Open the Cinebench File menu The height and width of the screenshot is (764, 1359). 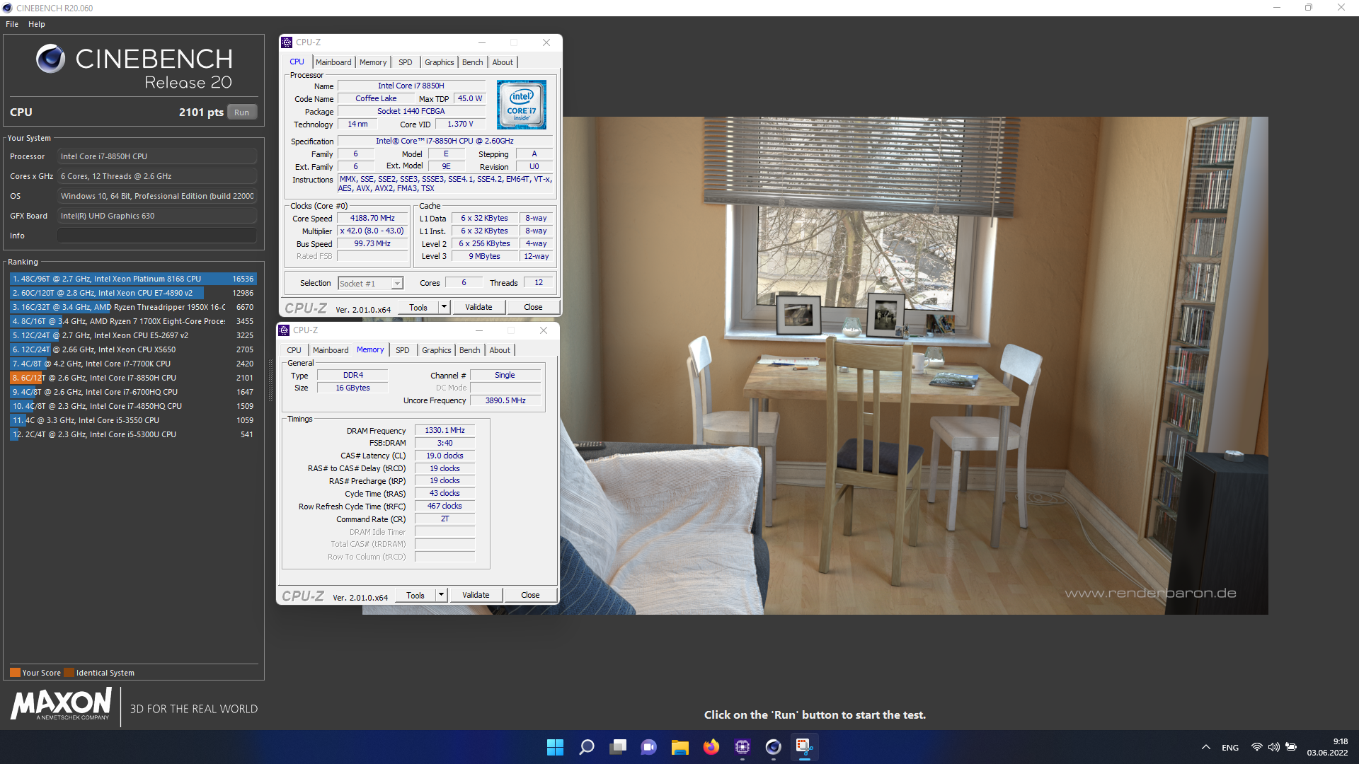click(x=12, y=24)
